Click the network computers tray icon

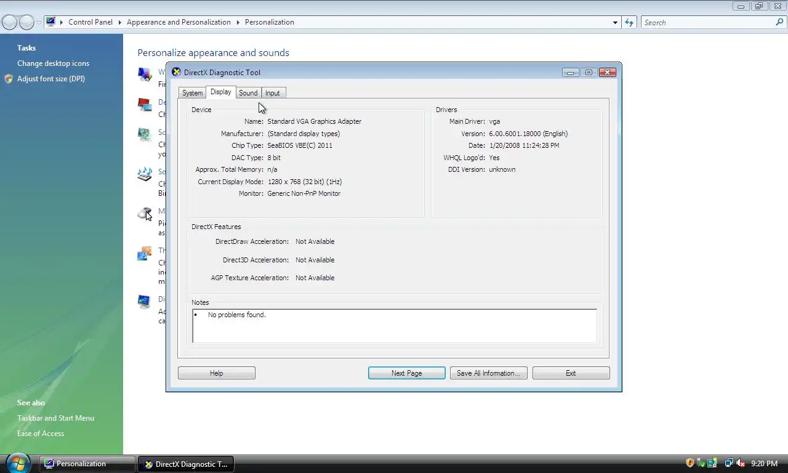729,463
